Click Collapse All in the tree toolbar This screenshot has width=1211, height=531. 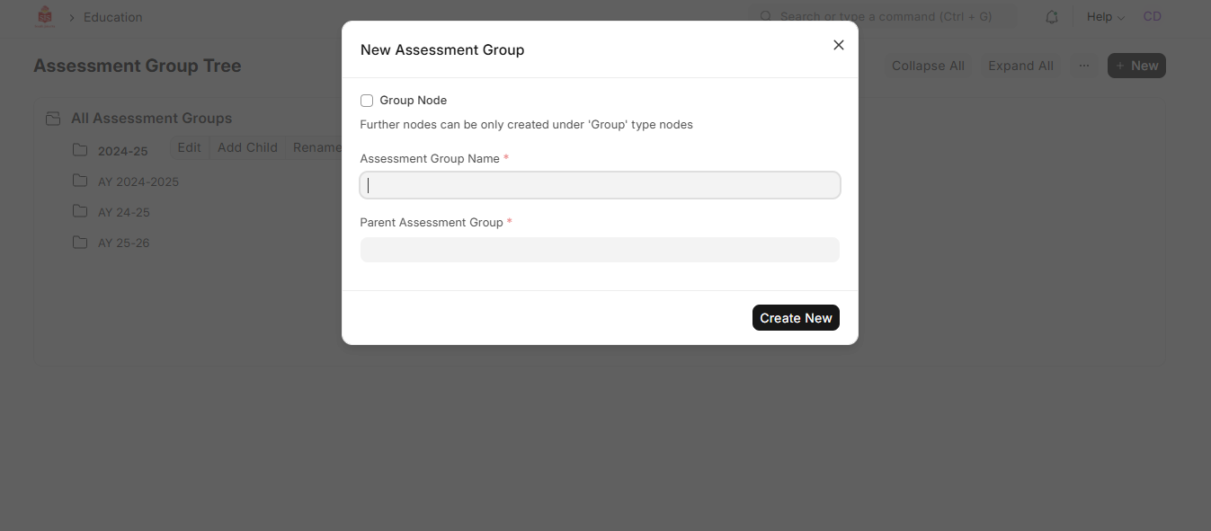tap(928, 66)
